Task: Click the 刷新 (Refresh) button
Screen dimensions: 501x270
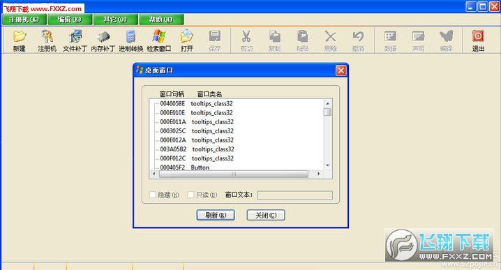Action: coord(216,215)
